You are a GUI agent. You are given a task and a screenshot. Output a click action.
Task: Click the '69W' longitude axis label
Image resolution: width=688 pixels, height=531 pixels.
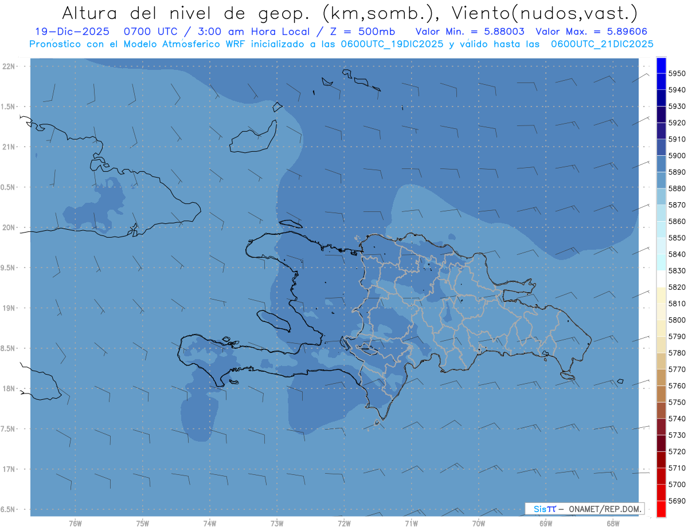coord(546,524)
